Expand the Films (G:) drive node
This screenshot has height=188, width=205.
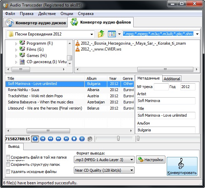pyautogui.click(x=16, y=49)
